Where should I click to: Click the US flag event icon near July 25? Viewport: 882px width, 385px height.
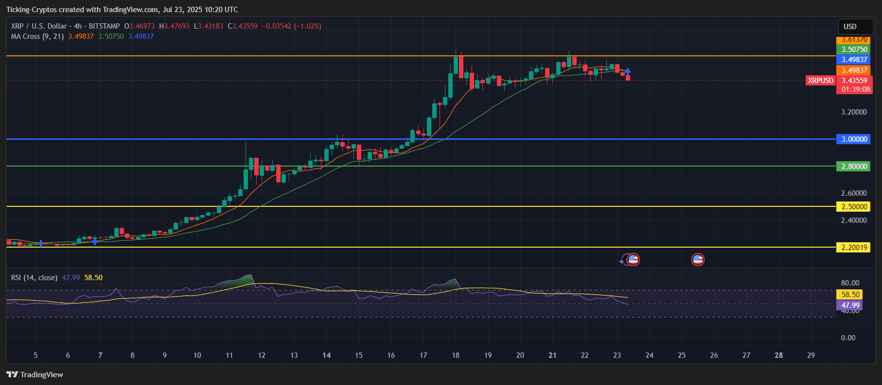(x=698, y=260)
